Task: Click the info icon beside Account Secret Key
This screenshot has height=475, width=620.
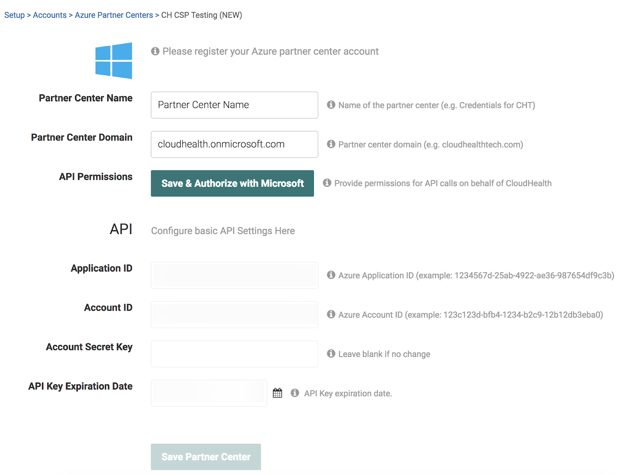Action: click(x=331, y=354)
